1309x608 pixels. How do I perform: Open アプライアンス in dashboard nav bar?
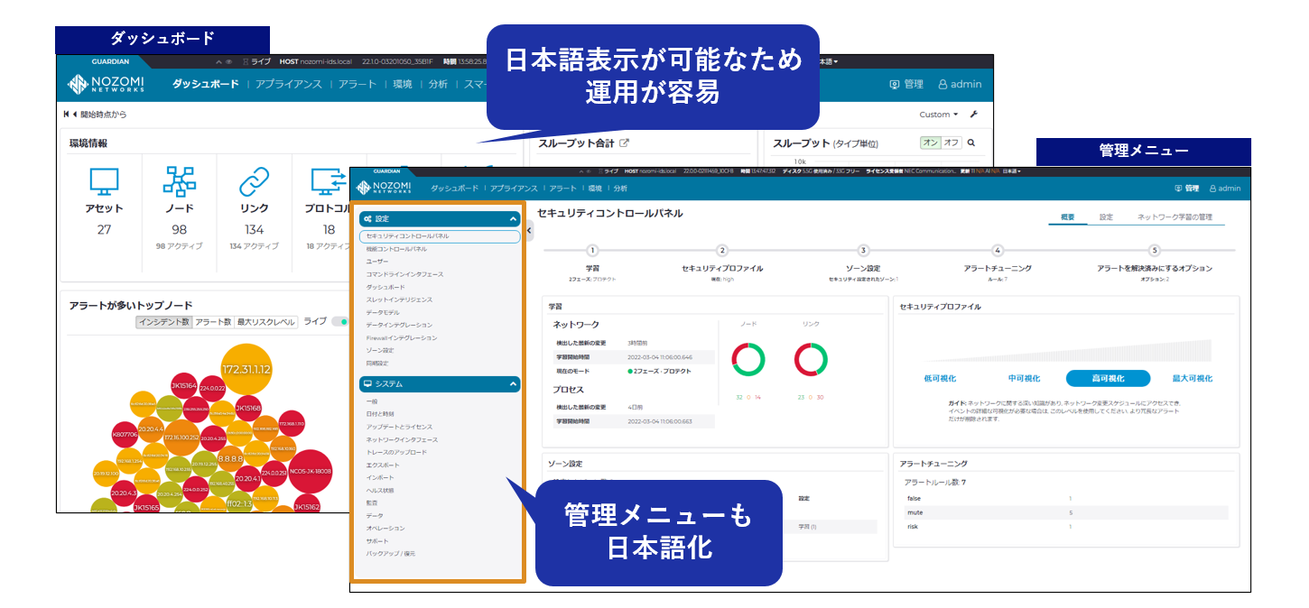[x=288, y=84]
